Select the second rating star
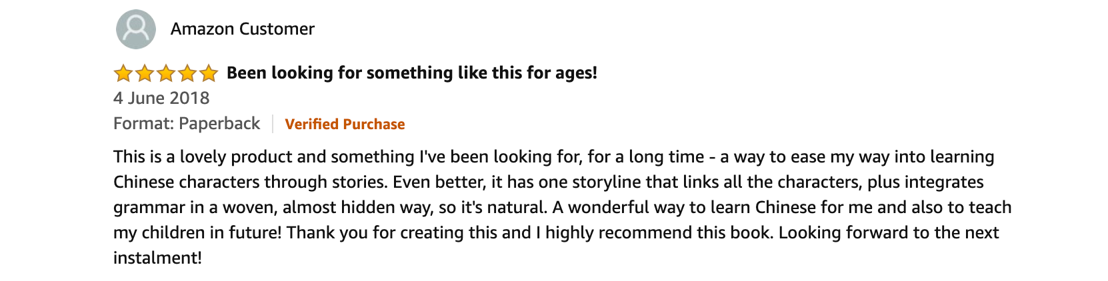 [145, 73]
